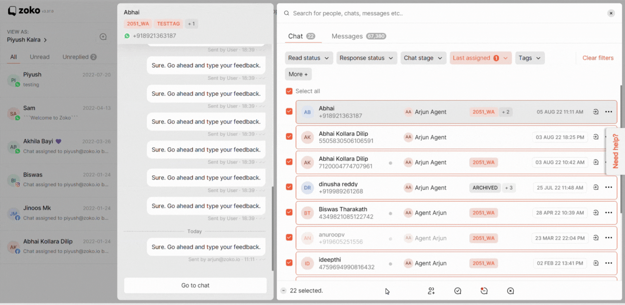Open the Response status filter dropdown
Screen dimensions: 625x305
click(367, 58)
